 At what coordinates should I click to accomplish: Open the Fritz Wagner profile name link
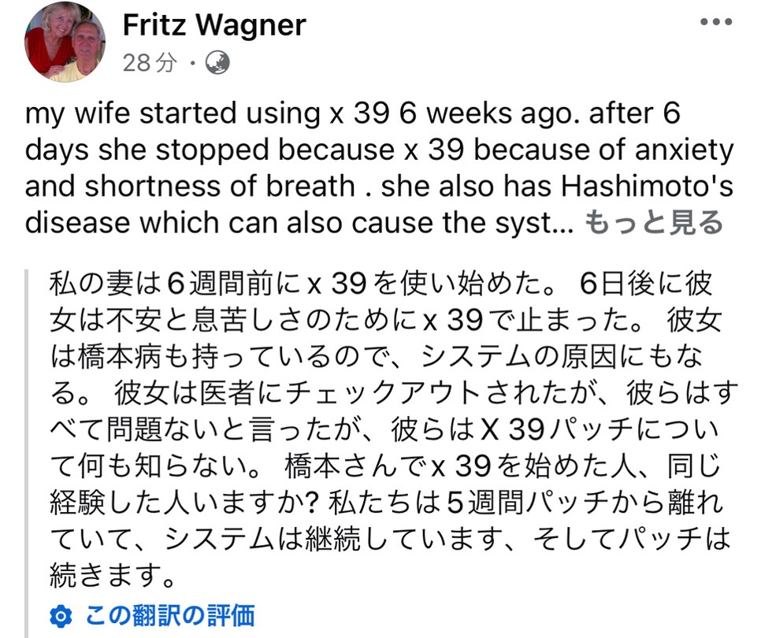coord(214,25)
